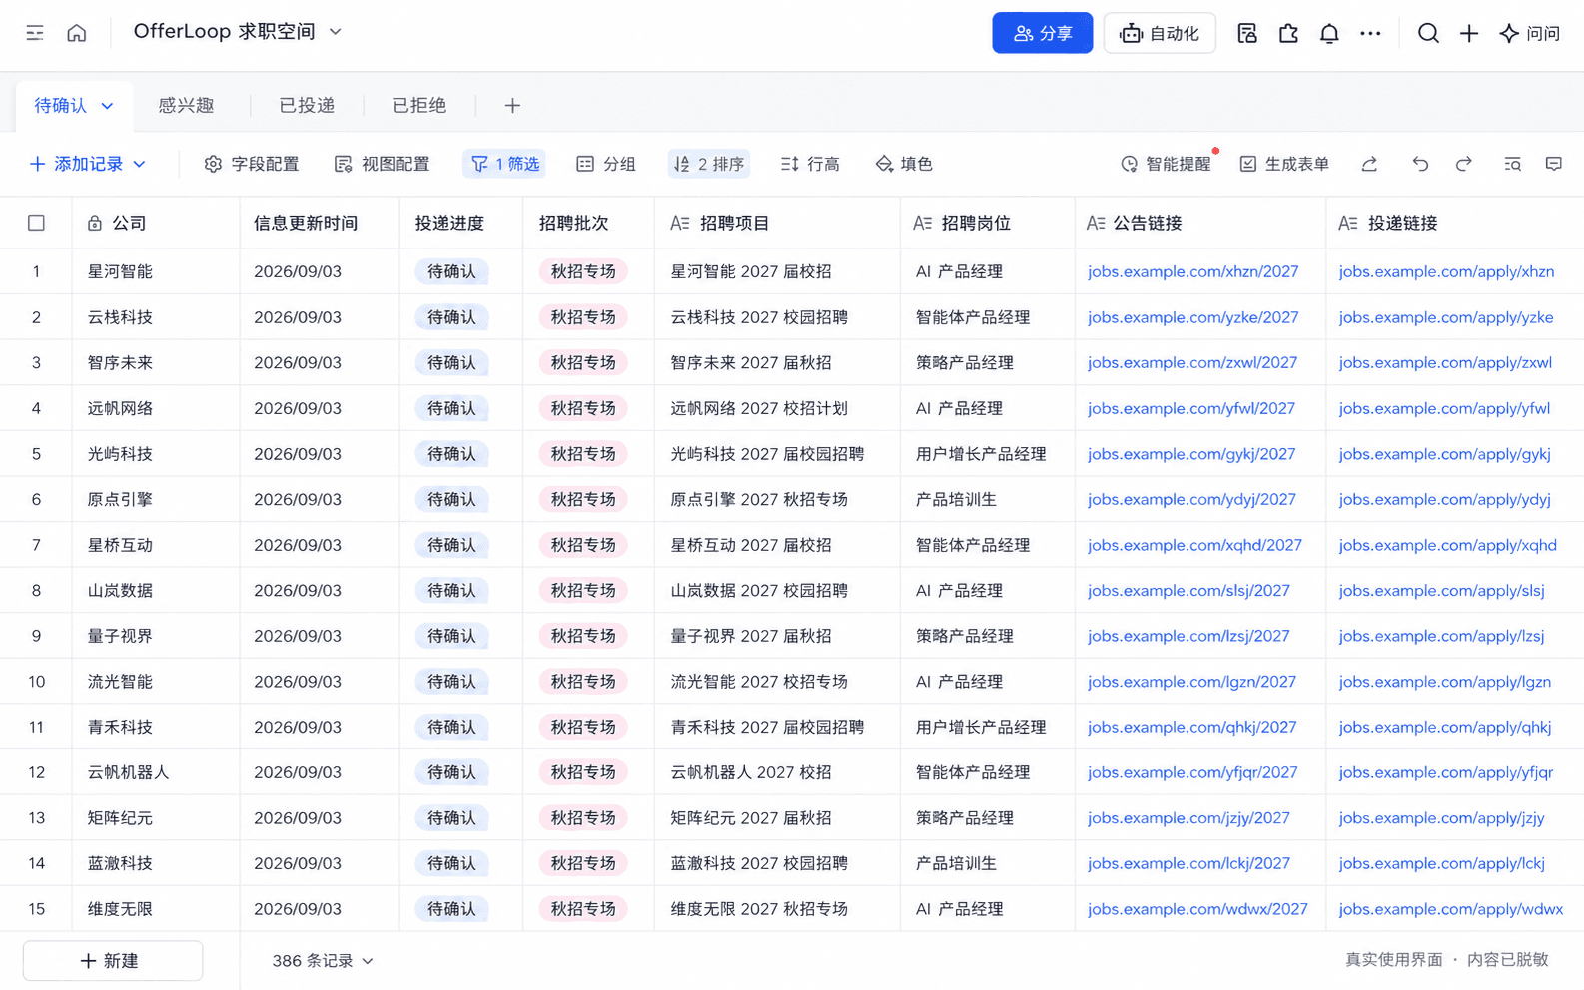Click the plus icon in header
The width and height of the screenshot is (1584, 990).
pos(1469,33)
